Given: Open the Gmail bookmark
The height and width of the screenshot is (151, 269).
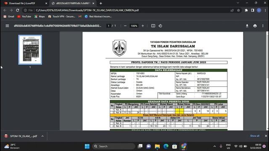Looking at the screenshot, I should pyautogui.click(x=9, y=16).
